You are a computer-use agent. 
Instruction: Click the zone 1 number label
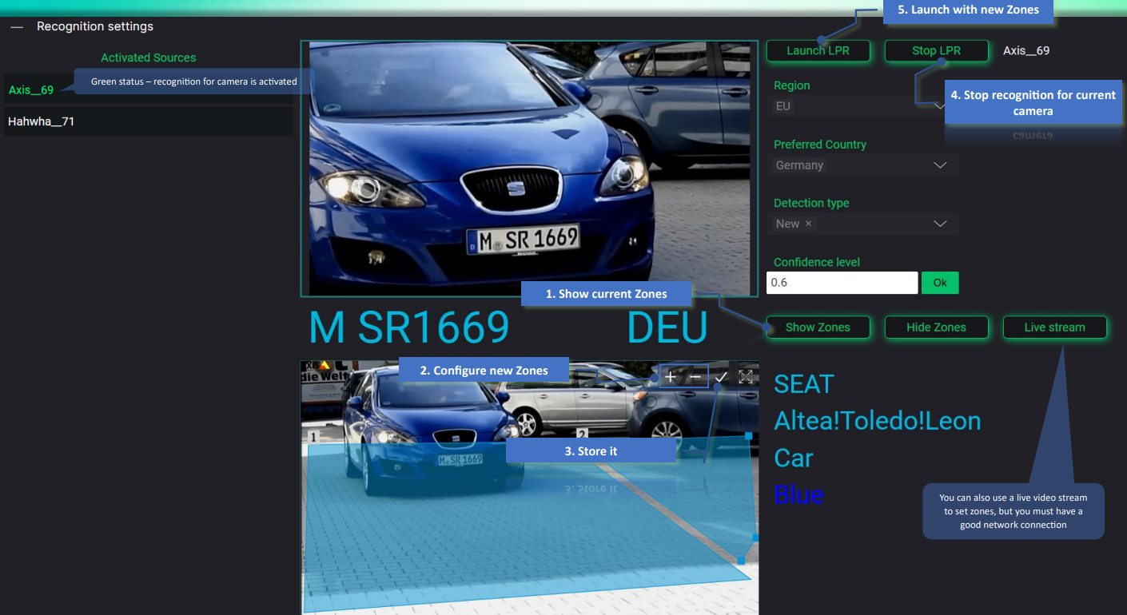tap(314, 437)
